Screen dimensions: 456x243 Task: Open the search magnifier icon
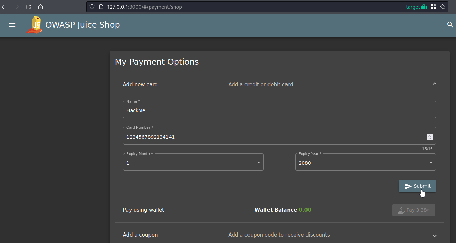pos(450,25)
